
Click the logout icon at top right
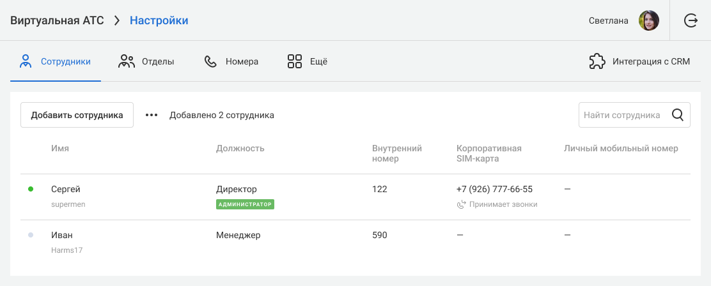690,20
